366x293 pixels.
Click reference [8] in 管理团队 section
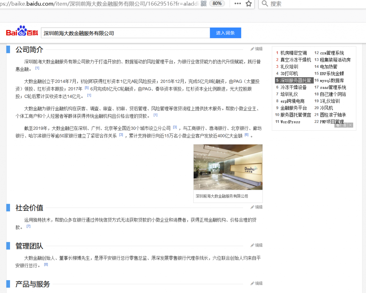(x=46, y=264)
